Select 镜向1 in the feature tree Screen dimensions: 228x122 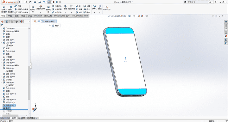[x=7, y=108]
